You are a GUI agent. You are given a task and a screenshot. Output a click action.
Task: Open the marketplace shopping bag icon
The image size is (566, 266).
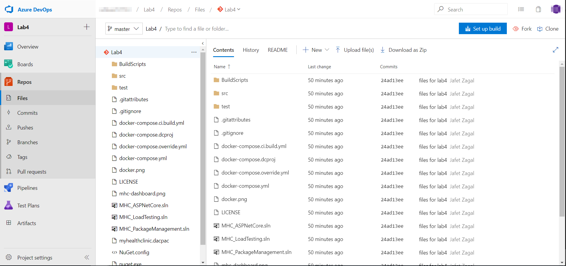(x=538, y=9)
